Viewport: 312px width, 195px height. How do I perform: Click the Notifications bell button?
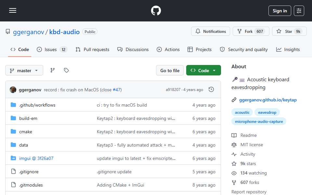tap(211, 32)
